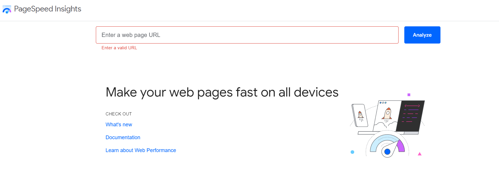
Task: Open the What's new link
Action: click(119, 124)
